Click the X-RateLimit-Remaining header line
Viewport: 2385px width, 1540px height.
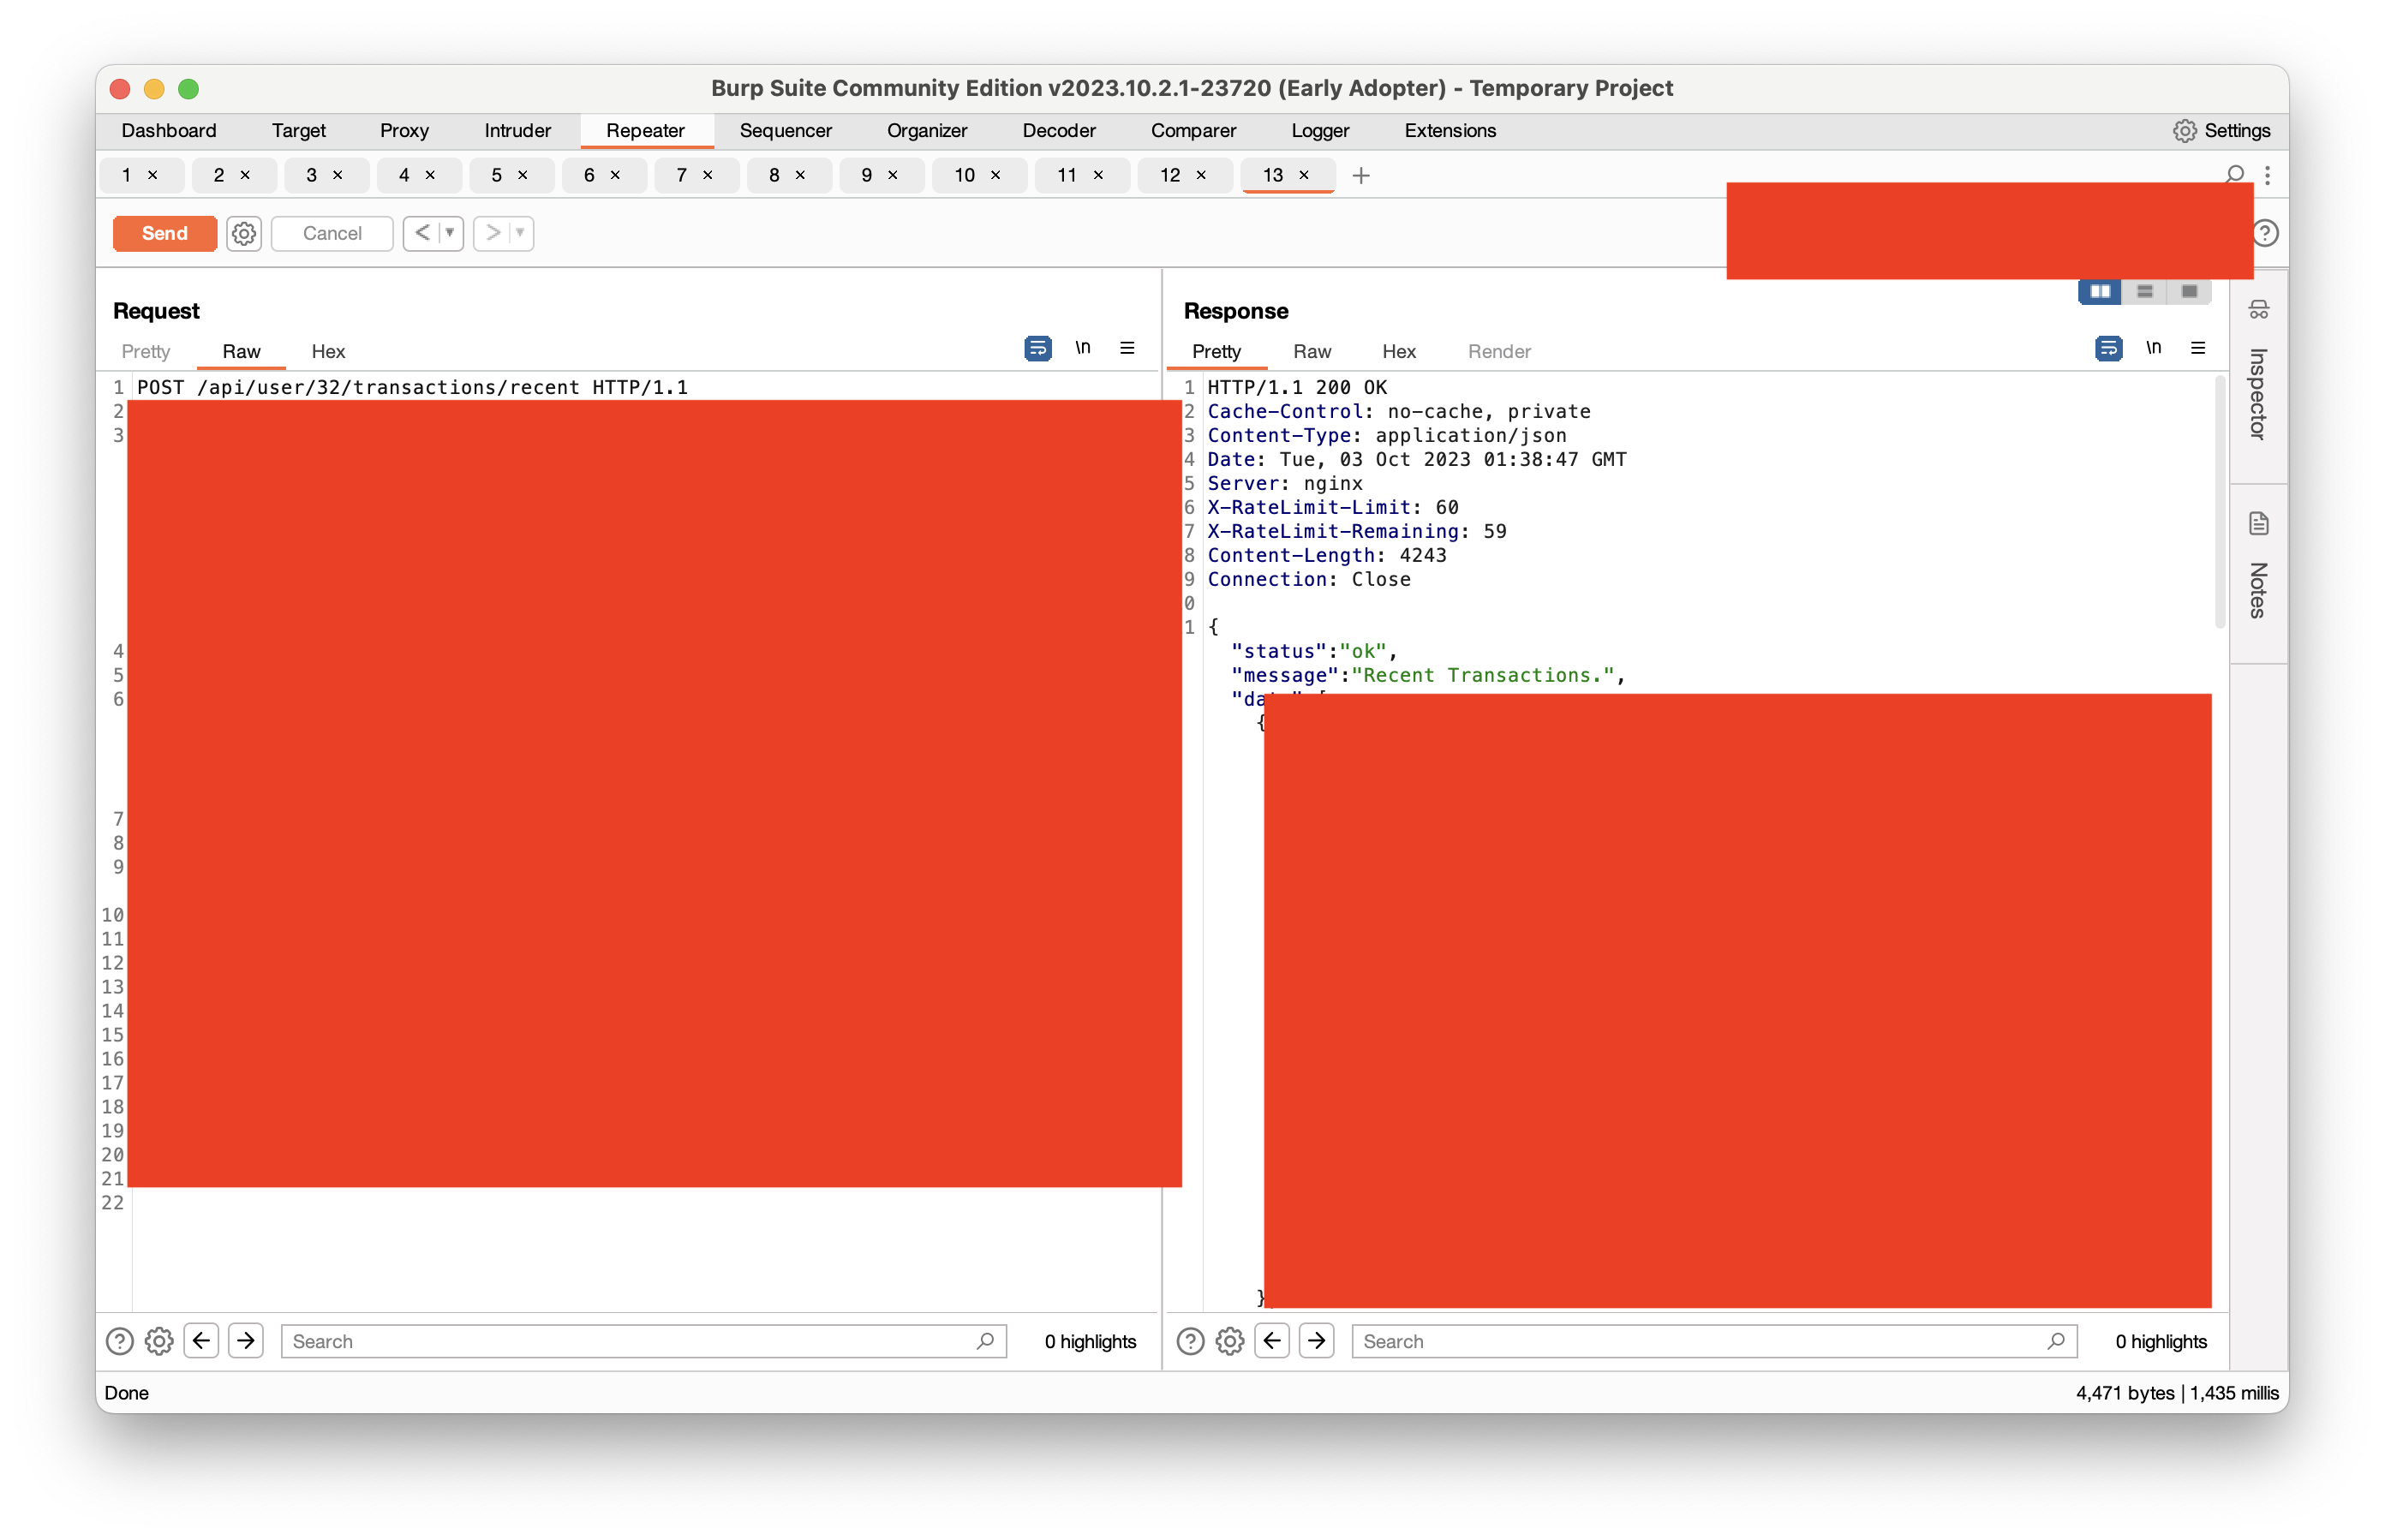tap(1356, 531)
